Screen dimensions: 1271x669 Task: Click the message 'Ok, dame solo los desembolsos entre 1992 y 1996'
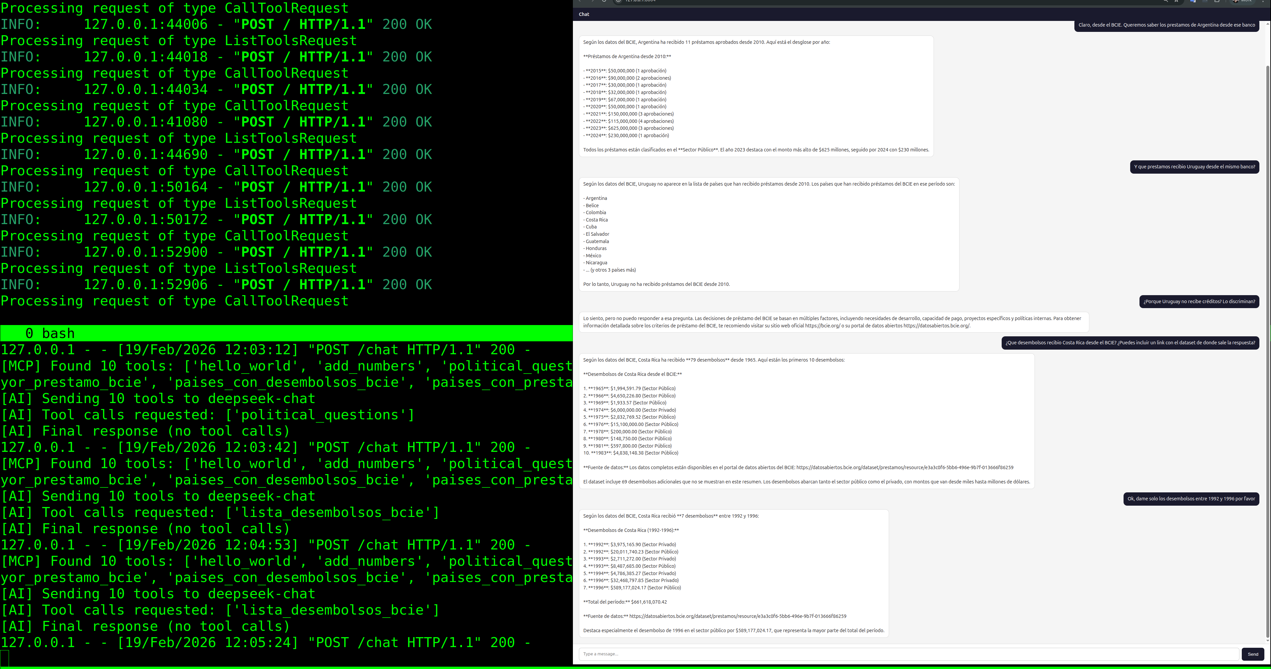[1191, 499]
